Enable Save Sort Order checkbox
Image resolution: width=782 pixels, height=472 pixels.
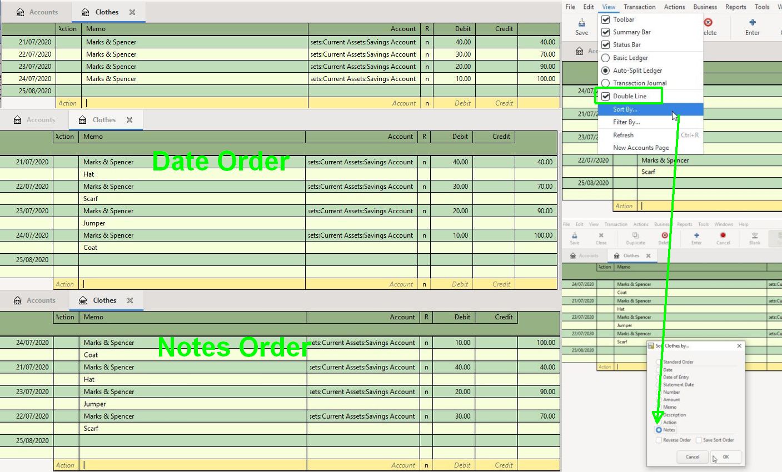click(699, 440)
